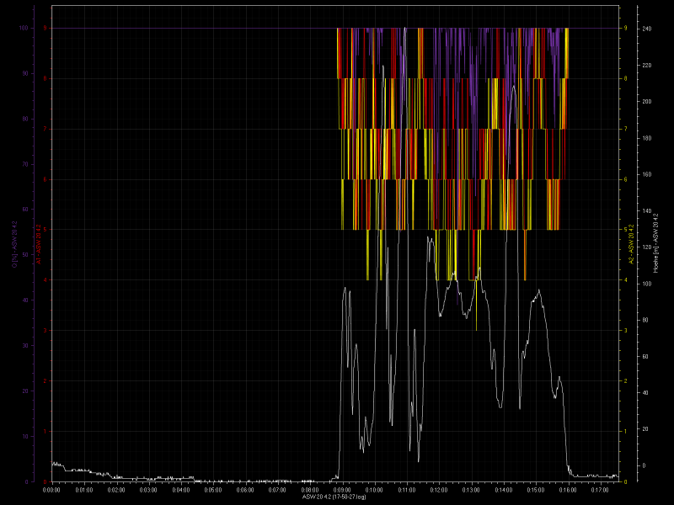Viewport: 674px width, 505px height.
Task: Select the red A1 axis title label
Action: point(38,243)
